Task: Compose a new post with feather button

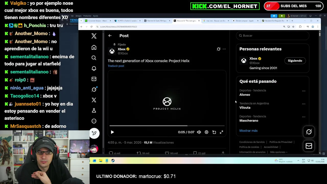Action: point(94,133)
